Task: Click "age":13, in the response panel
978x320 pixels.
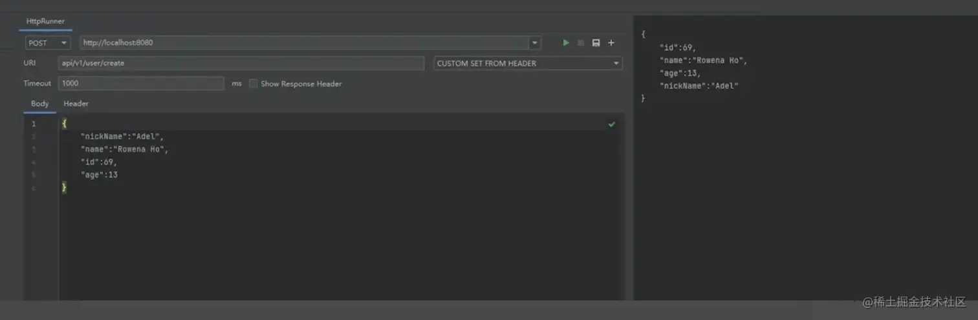Action: point(680,74)
